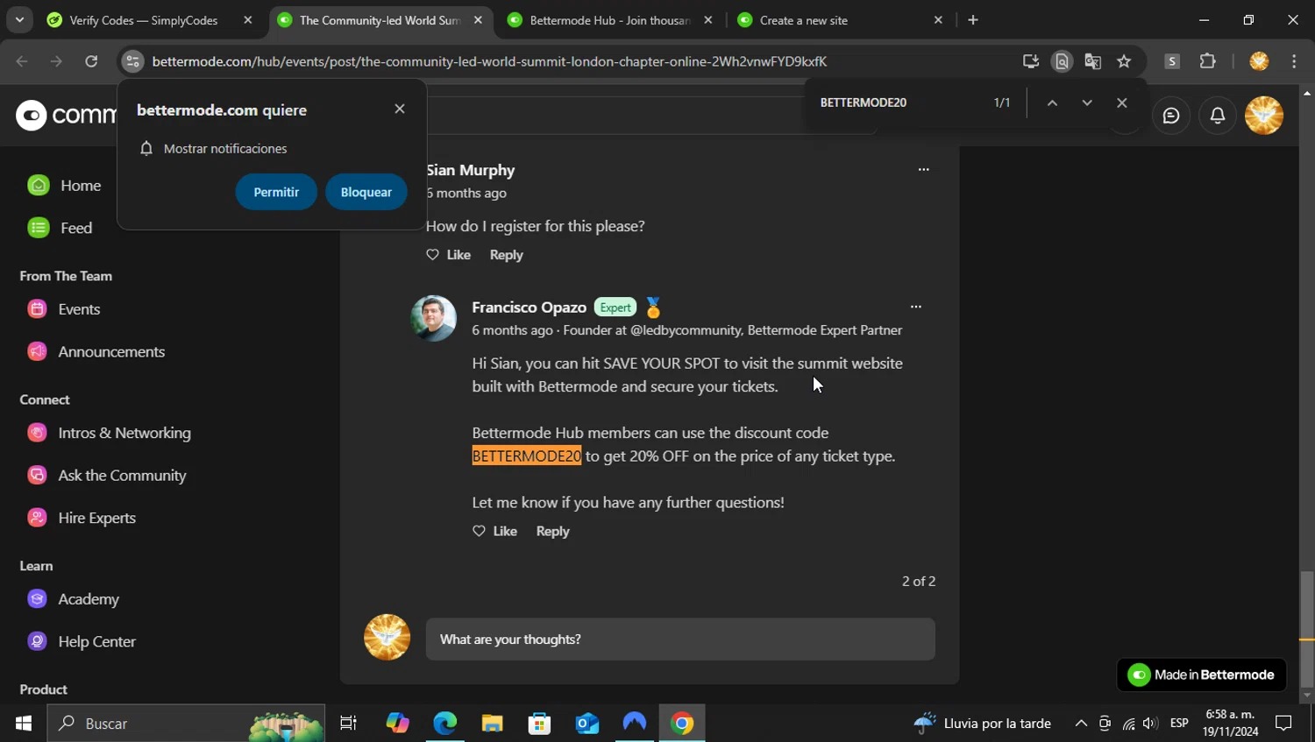The image size is (1315, 742).
Task: Open site information icon in address bar
Action: pyautogui.click(x=132, y=61)
